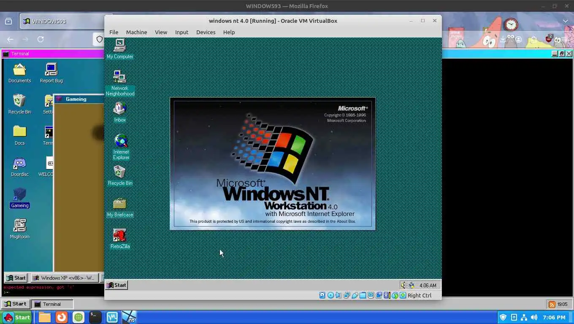Screen dimensions: 574x324
Task: Open the File menu in VirtualBox
Action: click(x=114, y=32)
